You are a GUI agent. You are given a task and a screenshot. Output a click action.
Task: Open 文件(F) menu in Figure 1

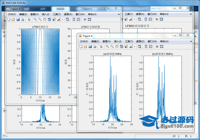12,14
